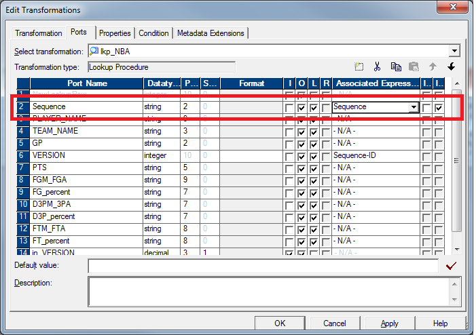Close the Edit Transformations dialog
This screenshot has width=476, height=335.
coord(452,7)
